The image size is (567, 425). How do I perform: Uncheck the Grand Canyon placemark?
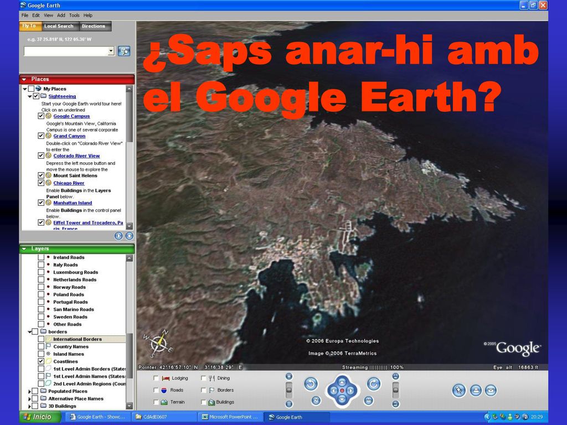click(41, 136)
